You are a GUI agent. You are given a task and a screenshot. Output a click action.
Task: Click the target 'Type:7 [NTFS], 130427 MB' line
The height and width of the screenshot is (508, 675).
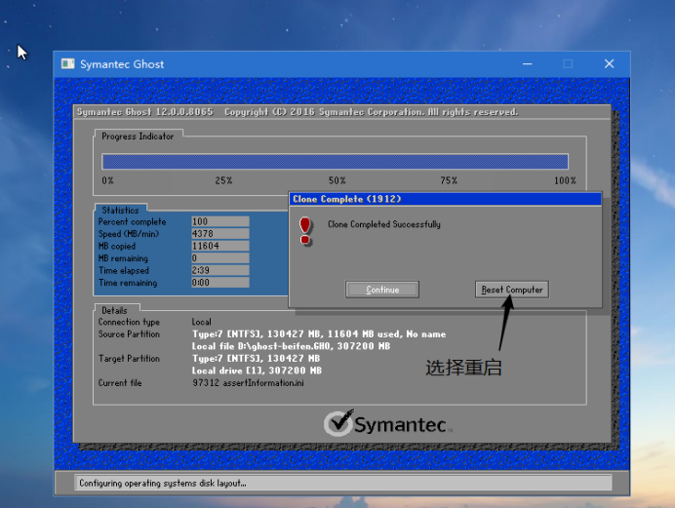(256, 358)
